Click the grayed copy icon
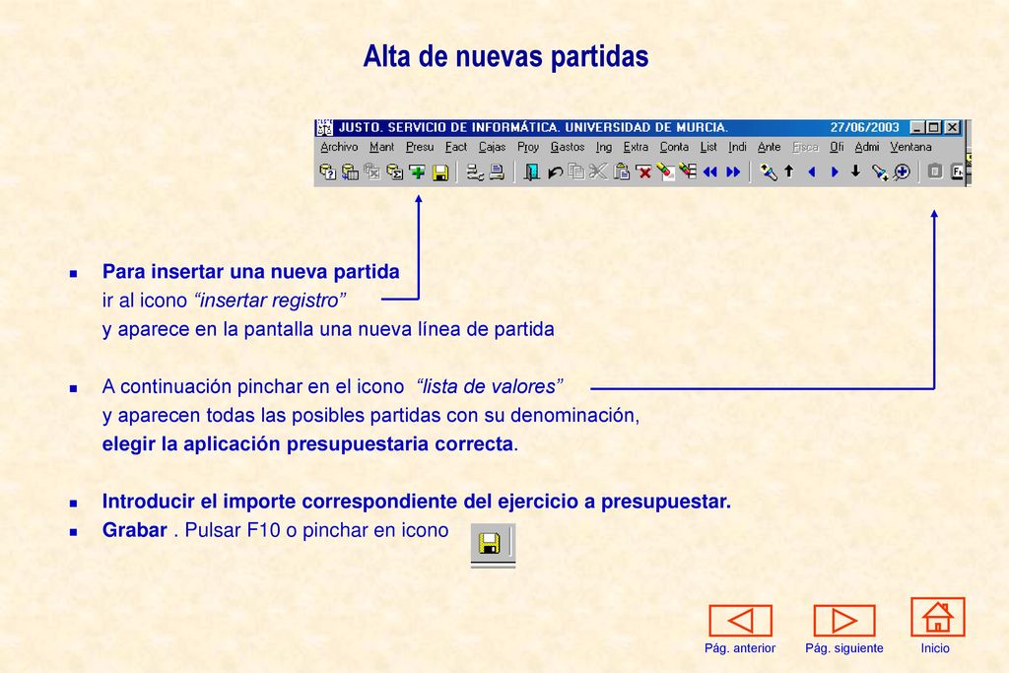1009x673 pixels. point(576,171)
